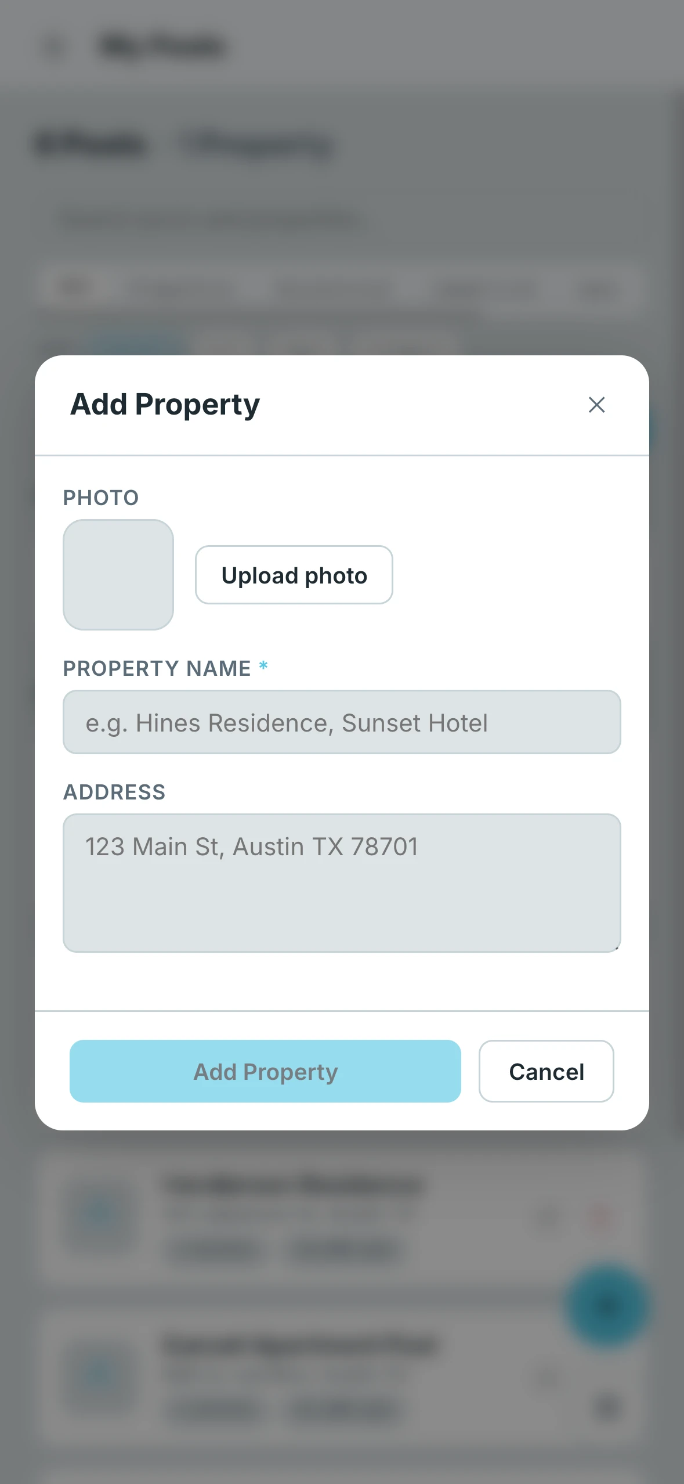The height and width of the screenshot is (1484, 684).
Task: Tap the blurred back arrow in header
Action: pos(55,46)
